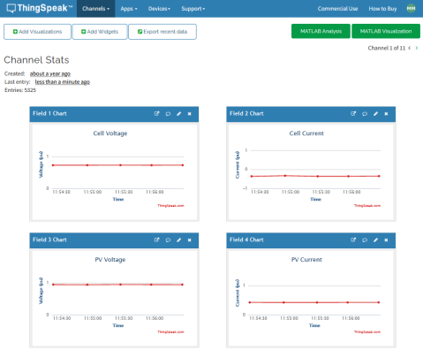Screen dimensions: 423x350
Task: Open the Support dropdown
Action: pos(193,9)
